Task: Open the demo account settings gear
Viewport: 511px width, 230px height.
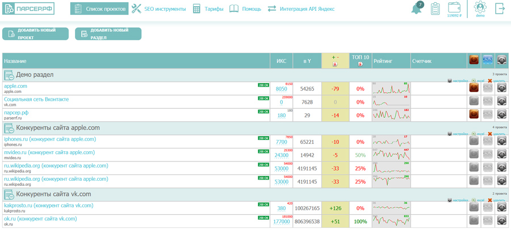Action: coord(480,7)
